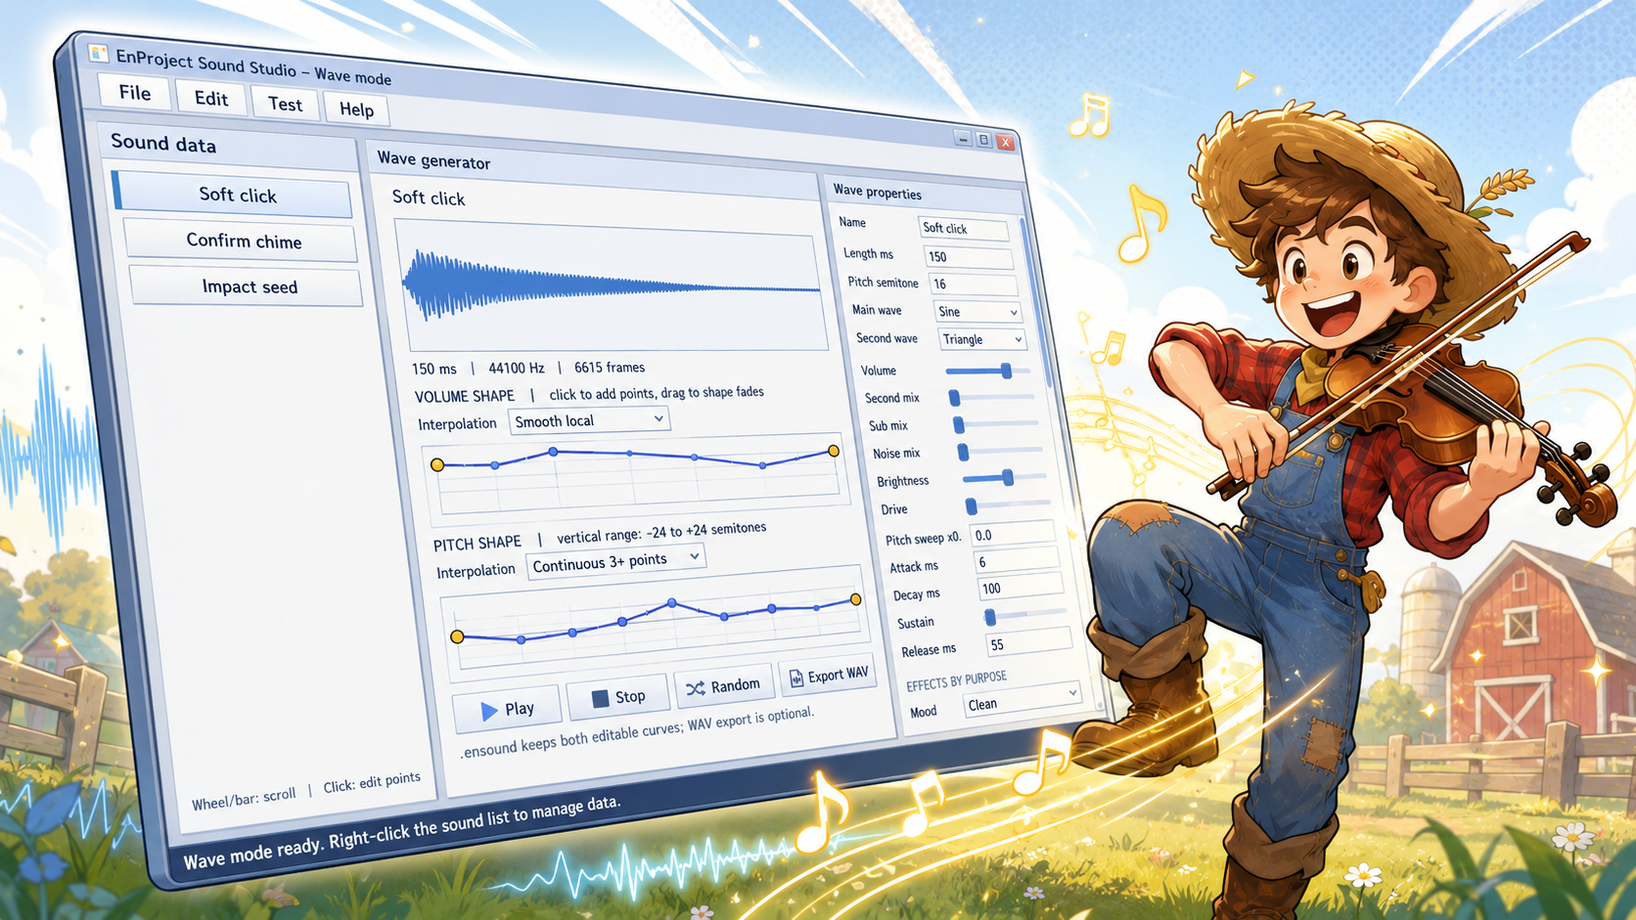Click the "Wave properties" panel title

coord(878,192)
